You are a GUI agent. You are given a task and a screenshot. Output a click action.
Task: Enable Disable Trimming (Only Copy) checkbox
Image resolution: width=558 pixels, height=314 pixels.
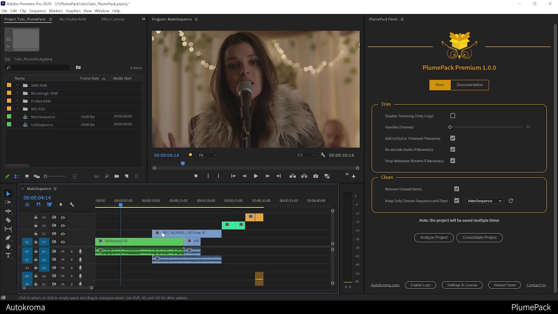[453, 116]
